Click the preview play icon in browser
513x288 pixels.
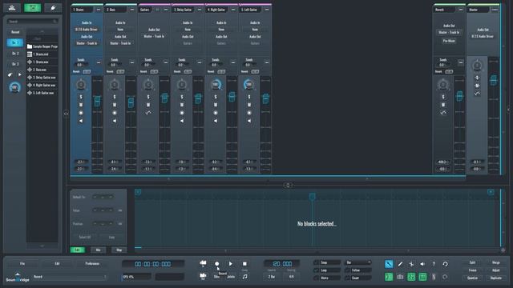coord(19,74)
